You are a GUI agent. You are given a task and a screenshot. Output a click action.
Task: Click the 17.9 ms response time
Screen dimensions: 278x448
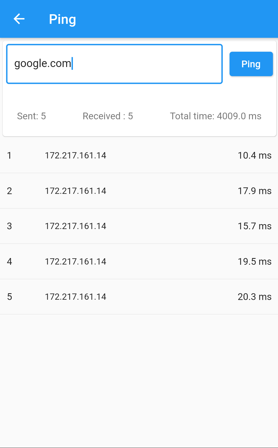[x=254, y=191]
